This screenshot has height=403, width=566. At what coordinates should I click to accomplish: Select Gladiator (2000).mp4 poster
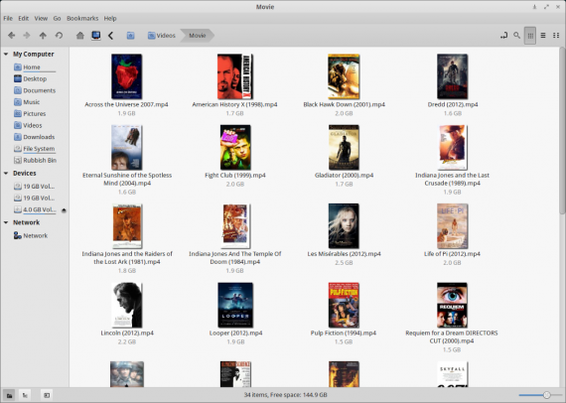coord(344,148)
